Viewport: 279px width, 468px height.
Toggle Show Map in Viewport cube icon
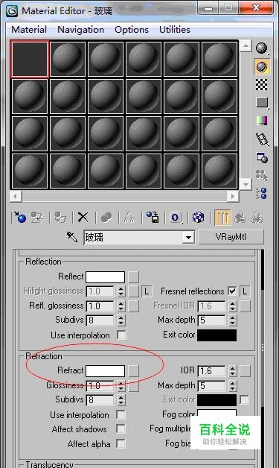coord(198,218)
